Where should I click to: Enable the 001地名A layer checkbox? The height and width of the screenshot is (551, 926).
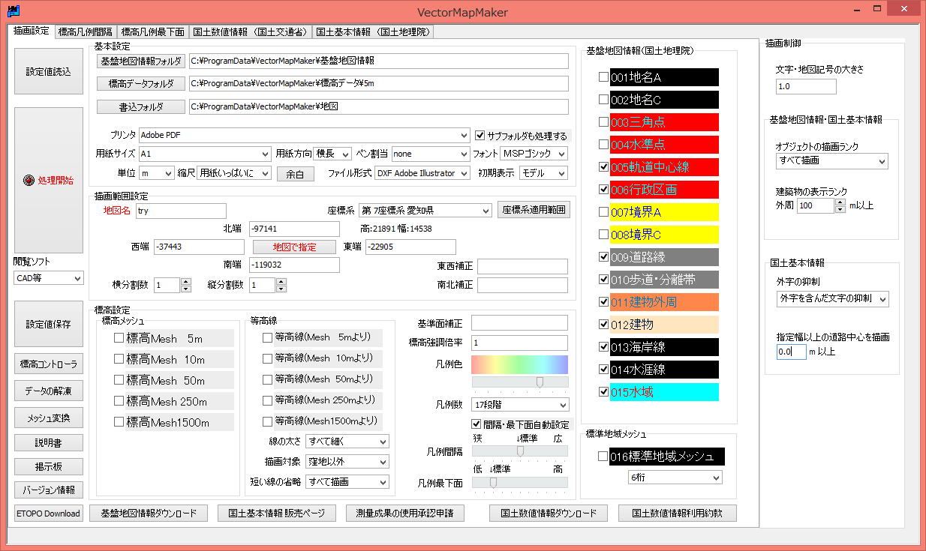click(603, 77)
